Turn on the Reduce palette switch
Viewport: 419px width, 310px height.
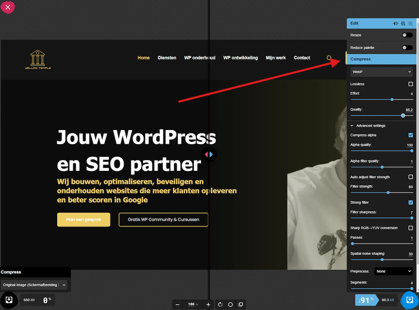[x=407, y=48]
